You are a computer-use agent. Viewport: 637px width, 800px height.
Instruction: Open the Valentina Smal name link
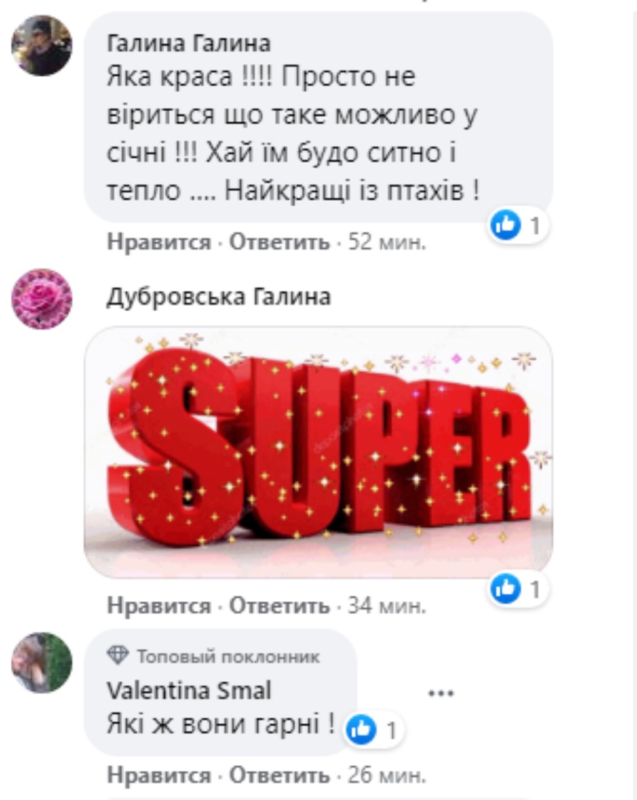pyautogui.click(x=189, y=691)
